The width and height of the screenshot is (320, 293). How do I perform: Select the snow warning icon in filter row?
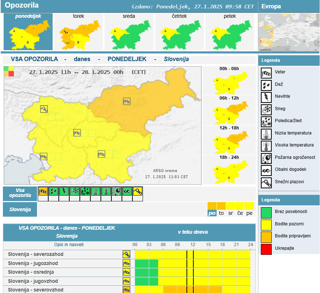(74, 191)
